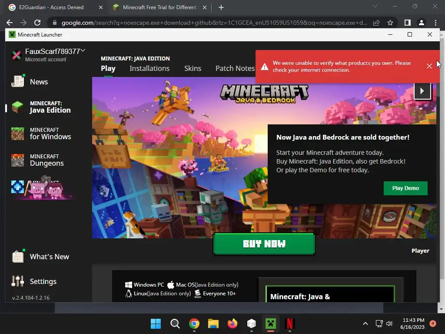Close the Minecraft Free Trial tab
Screen dimensions: 445x334
point(205,7)
